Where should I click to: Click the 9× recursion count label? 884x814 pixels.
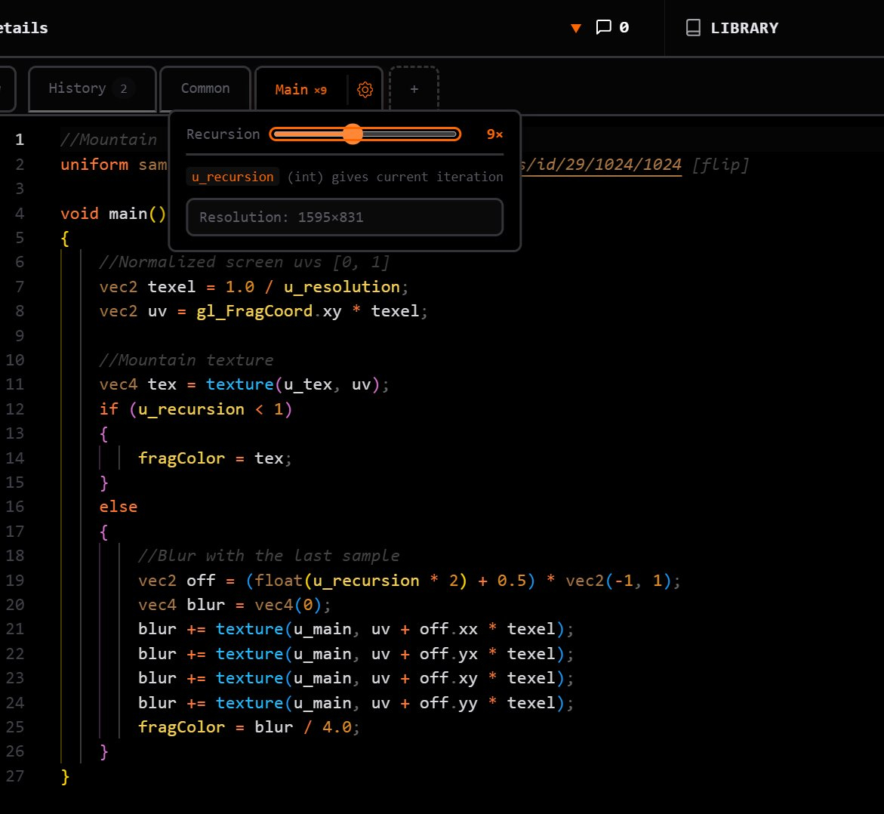[494, 134]
